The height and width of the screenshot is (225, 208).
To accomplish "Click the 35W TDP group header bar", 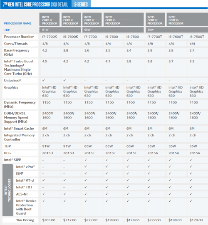I will [177, 30].
